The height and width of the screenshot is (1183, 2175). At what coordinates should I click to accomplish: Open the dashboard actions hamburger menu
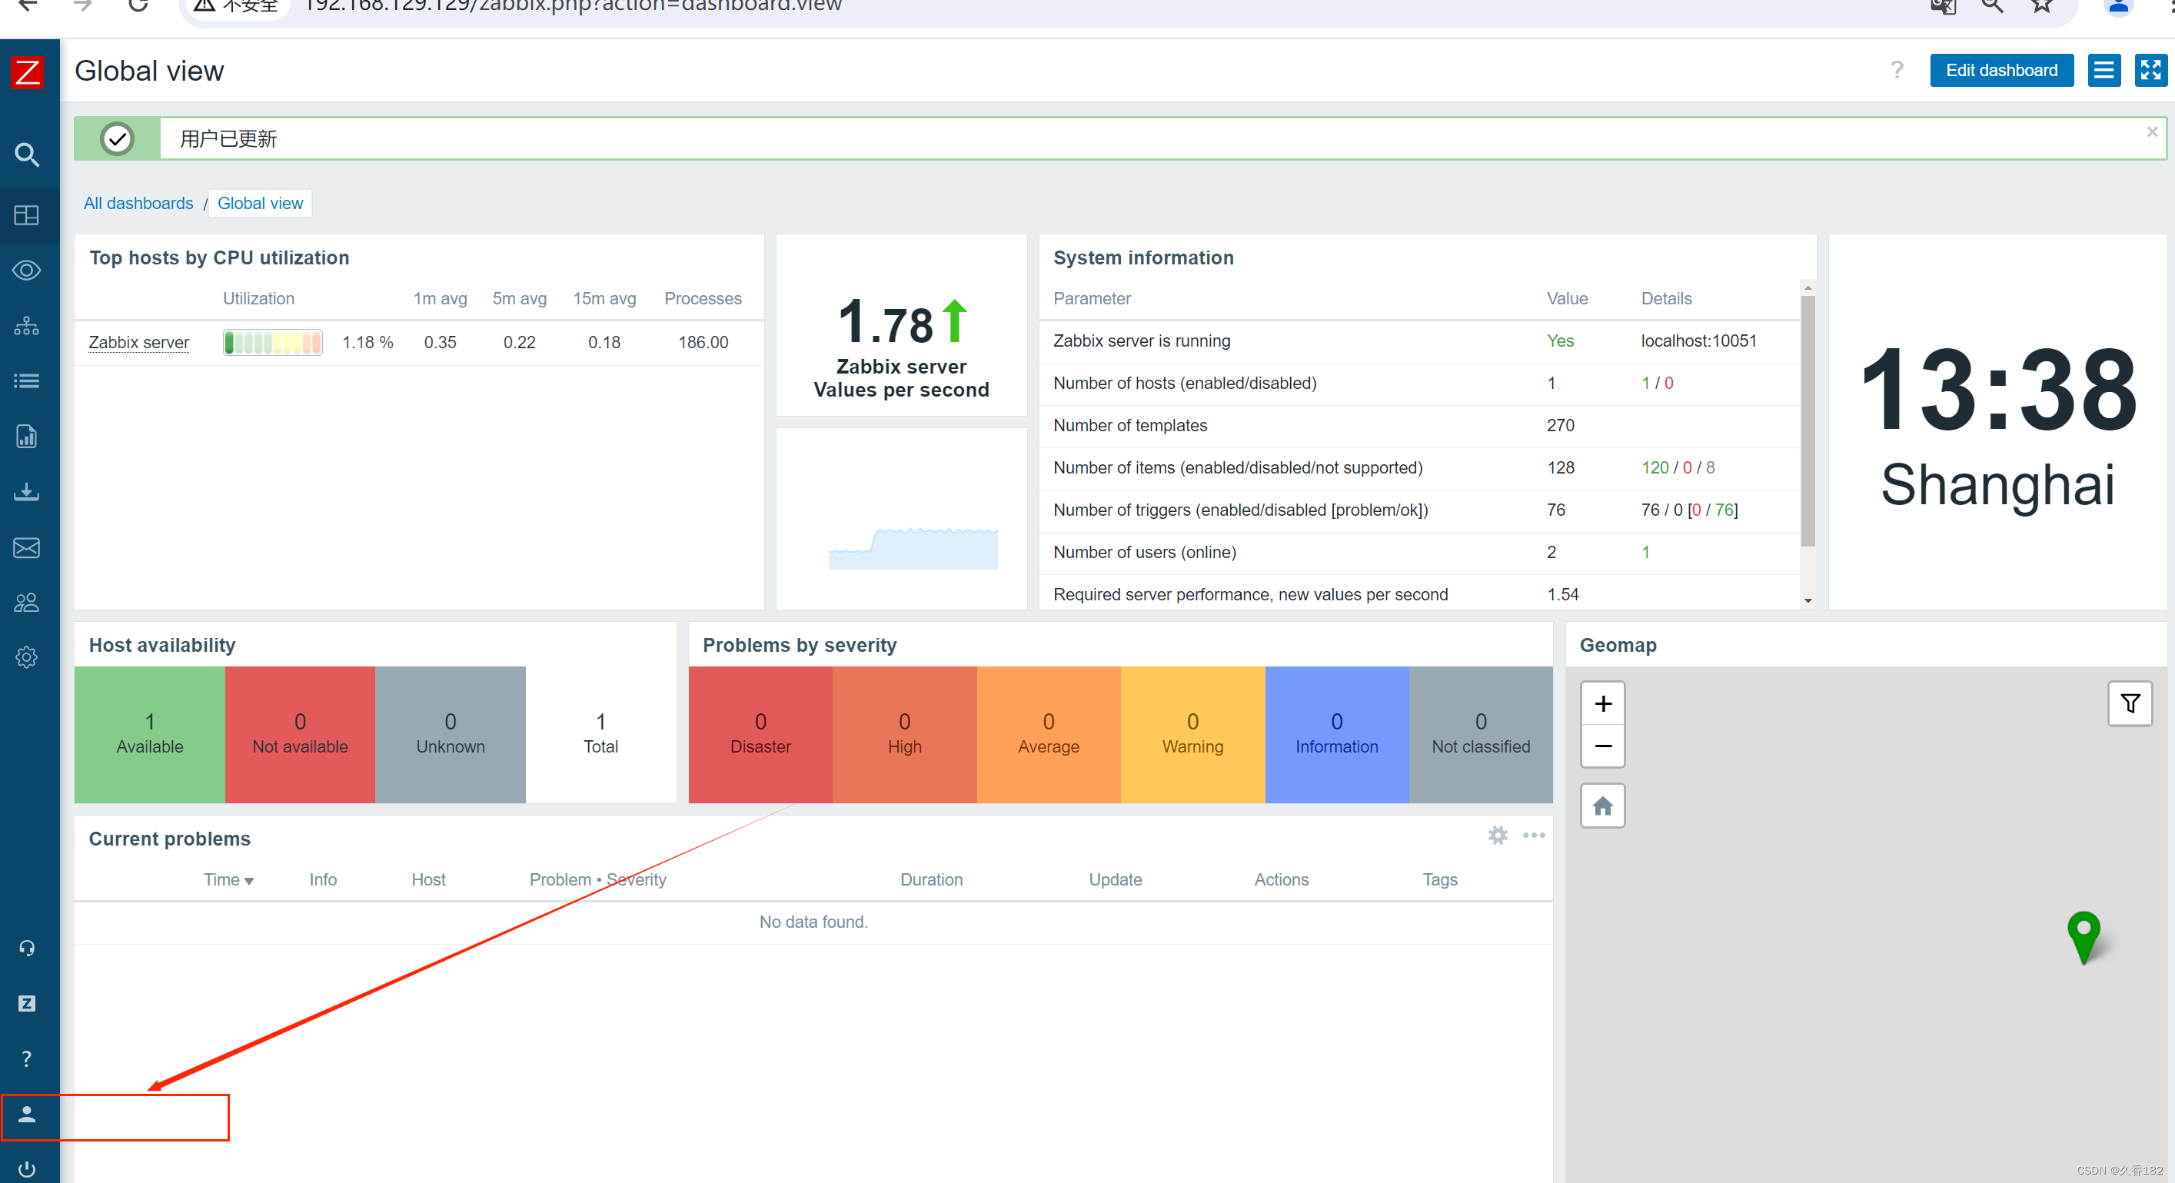click(2103, 70)
